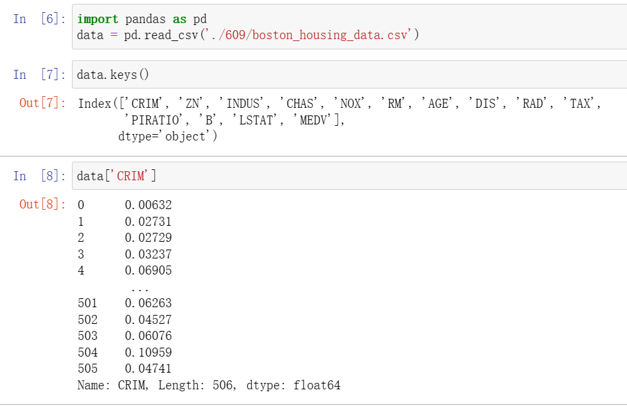The height and width of the screenshot is (406, 627).
Task: Click inside the data.keys() code cell
Action: coord(112,74)
